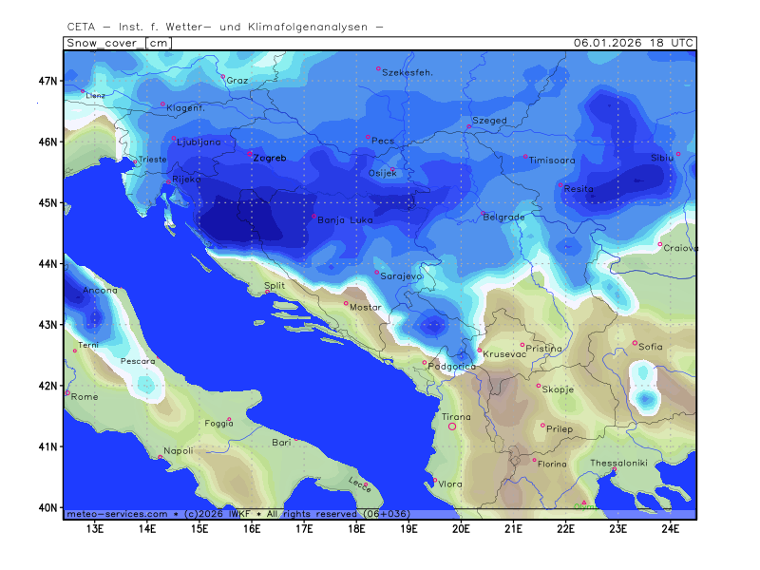This screenshot has height=570, width=760.
Task: Click the 06.01.2026 18 UTC timestamp
Action: [x=634, y=43]
